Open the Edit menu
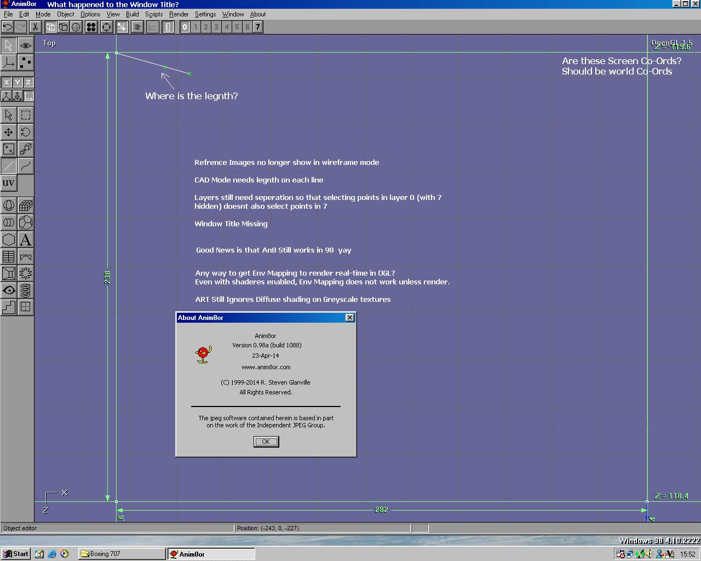The image size is (701, 561). [24, 14]
